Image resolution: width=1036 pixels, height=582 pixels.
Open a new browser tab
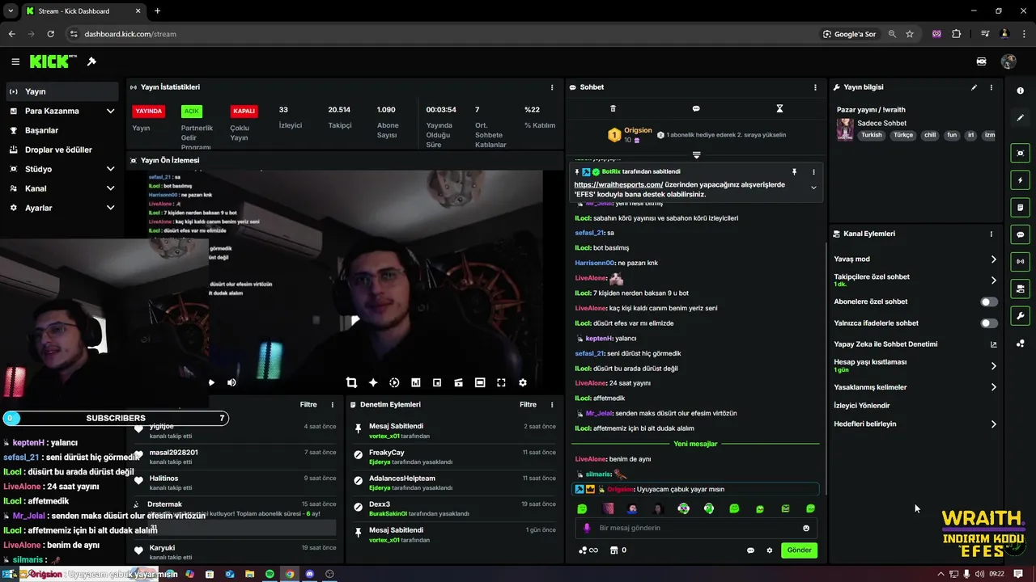pos(157,11)
